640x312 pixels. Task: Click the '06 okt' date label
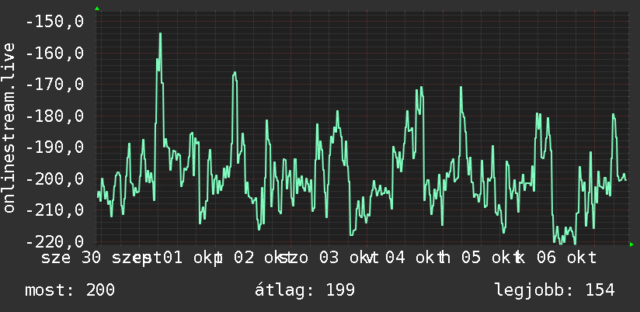pyautogui.click(x=566, y=258)
